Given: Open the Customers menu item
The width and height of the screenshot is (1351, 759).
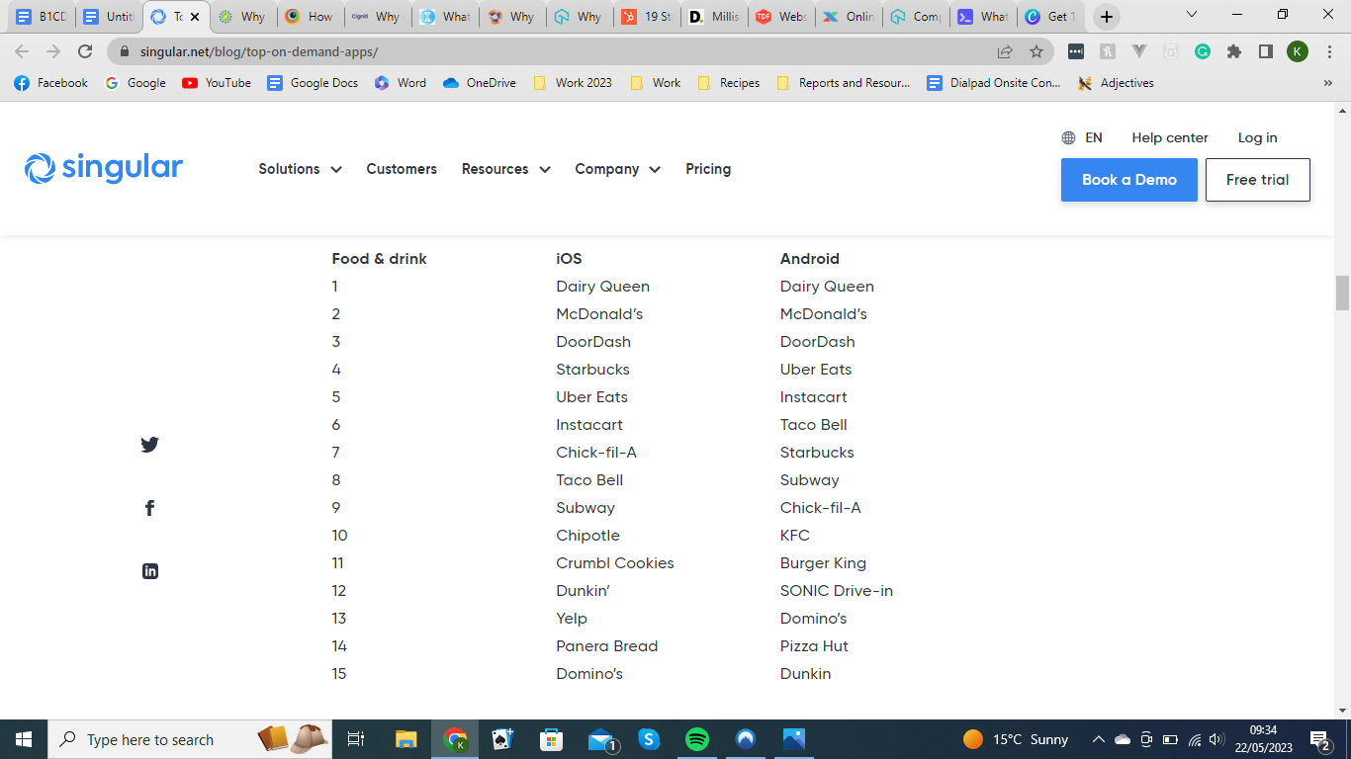Looking at the screenshot, I should pyautogui.click(x=402, y=169).
